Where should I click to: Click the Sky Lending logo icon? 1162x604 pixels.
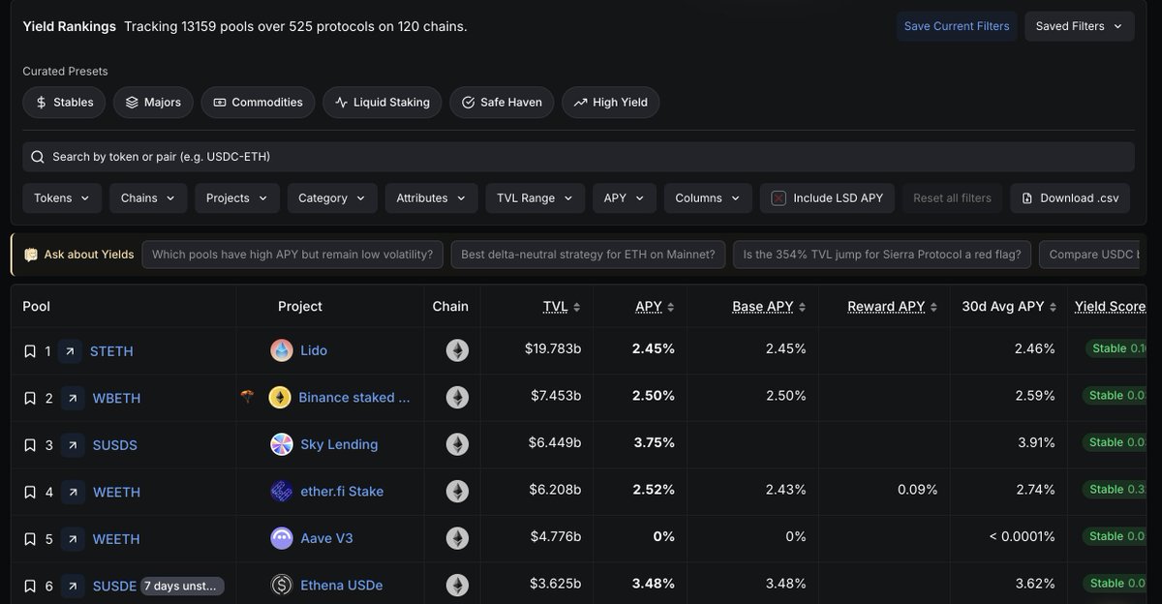[x=282, y=444]
